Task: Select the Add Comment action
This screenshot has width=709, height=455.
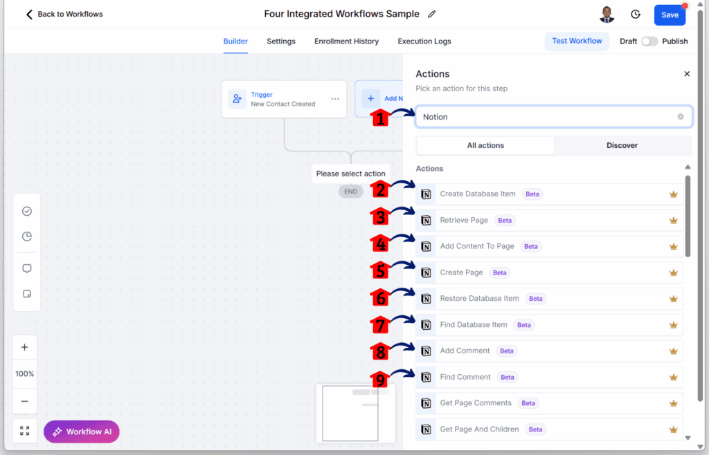Action: (x=549, y=351)
